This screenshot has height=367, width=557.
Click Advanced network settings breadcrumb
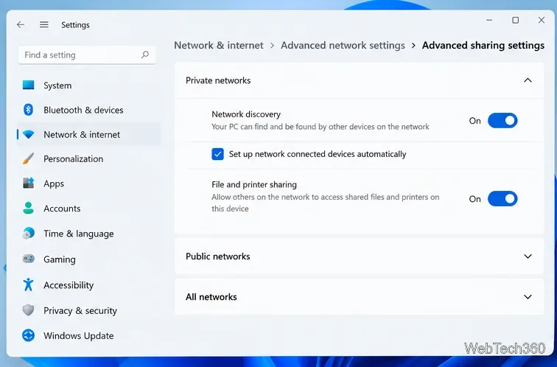[343, 46]
